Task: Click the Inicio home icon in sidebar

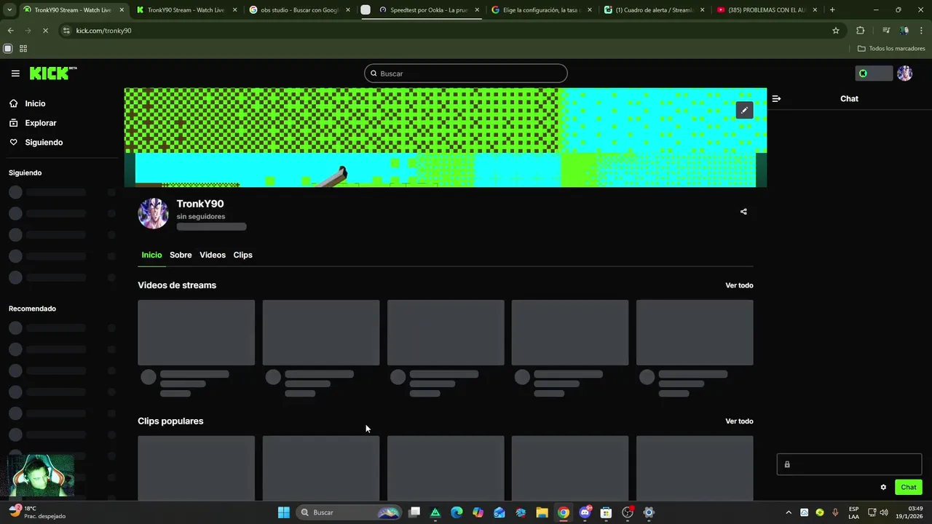Action: pos(14,103)
